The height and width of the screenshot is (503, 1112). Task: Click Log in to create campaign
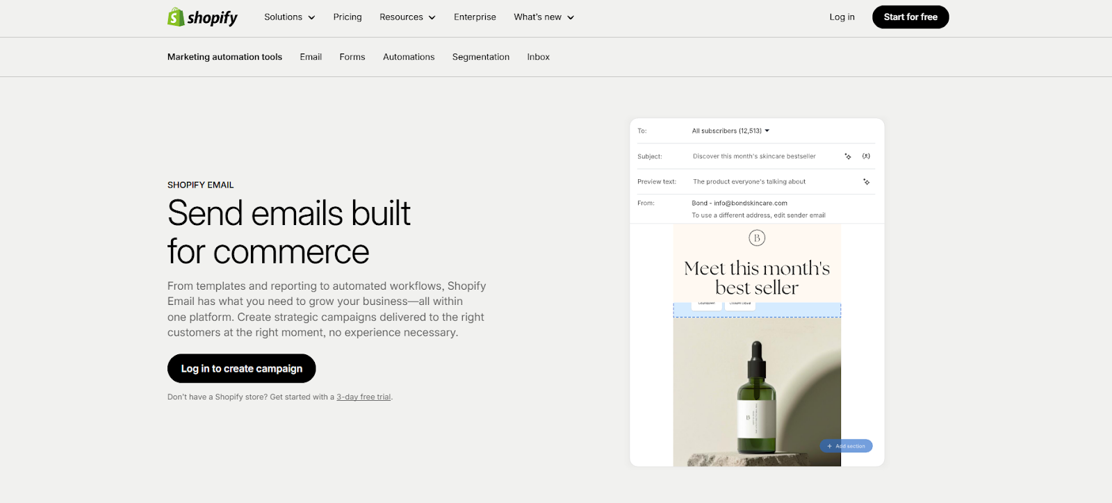(242, 368)
